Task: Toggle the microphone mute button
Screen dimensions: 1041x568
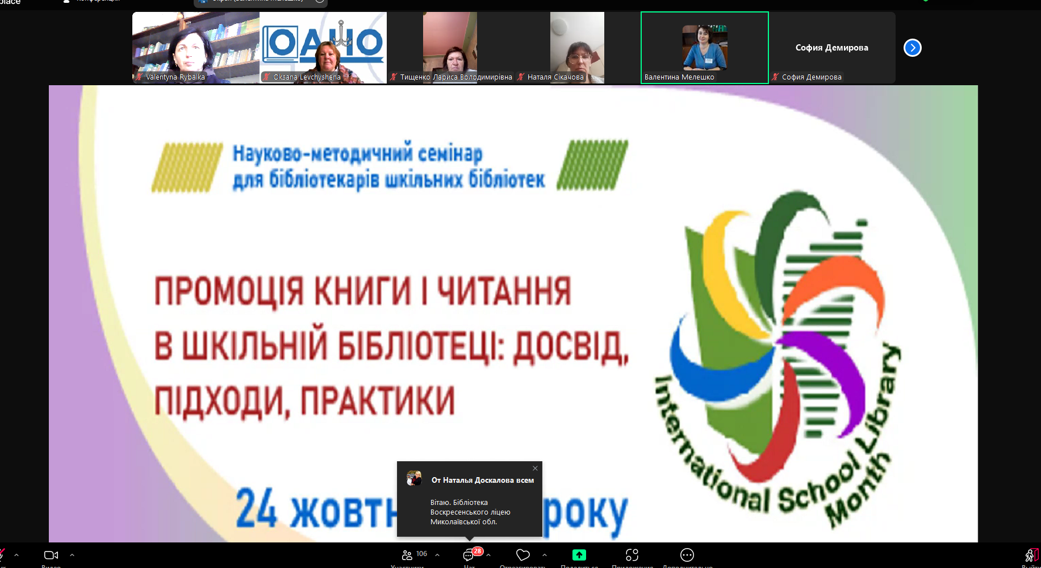Action: click(2, 555)
